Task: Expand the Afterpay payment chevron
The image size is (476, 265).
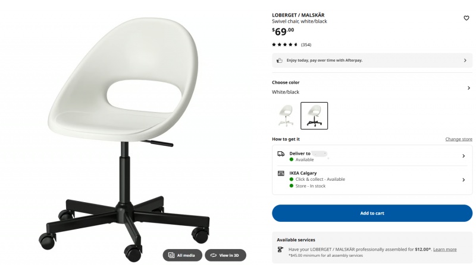Action: tap(465, 60)
